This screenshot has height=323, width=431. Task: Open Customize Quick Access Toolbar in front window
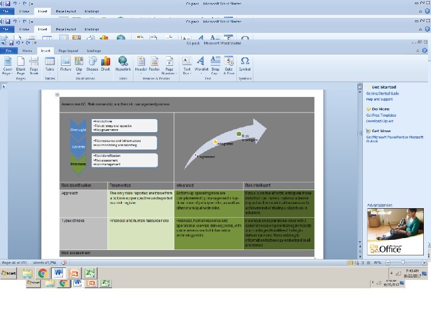pyautogui.click(x=35, y=43)
